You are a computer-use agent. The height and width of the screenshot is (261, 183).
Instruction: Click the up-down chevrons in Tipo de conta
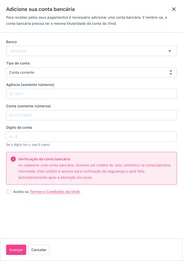pos(171,72)
